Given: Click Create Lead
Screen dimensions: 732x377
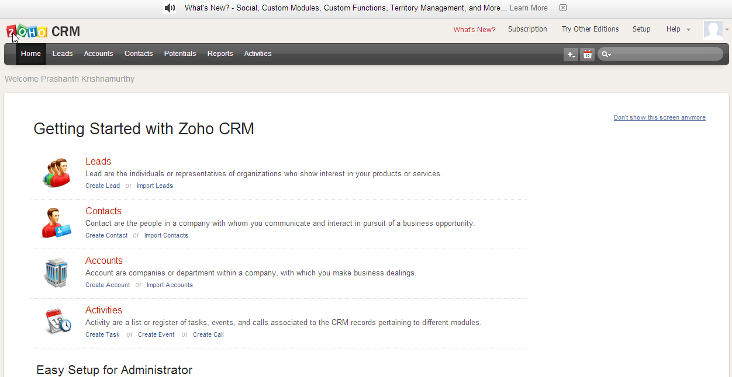Looking at the screenshot, I should [102, 186].
